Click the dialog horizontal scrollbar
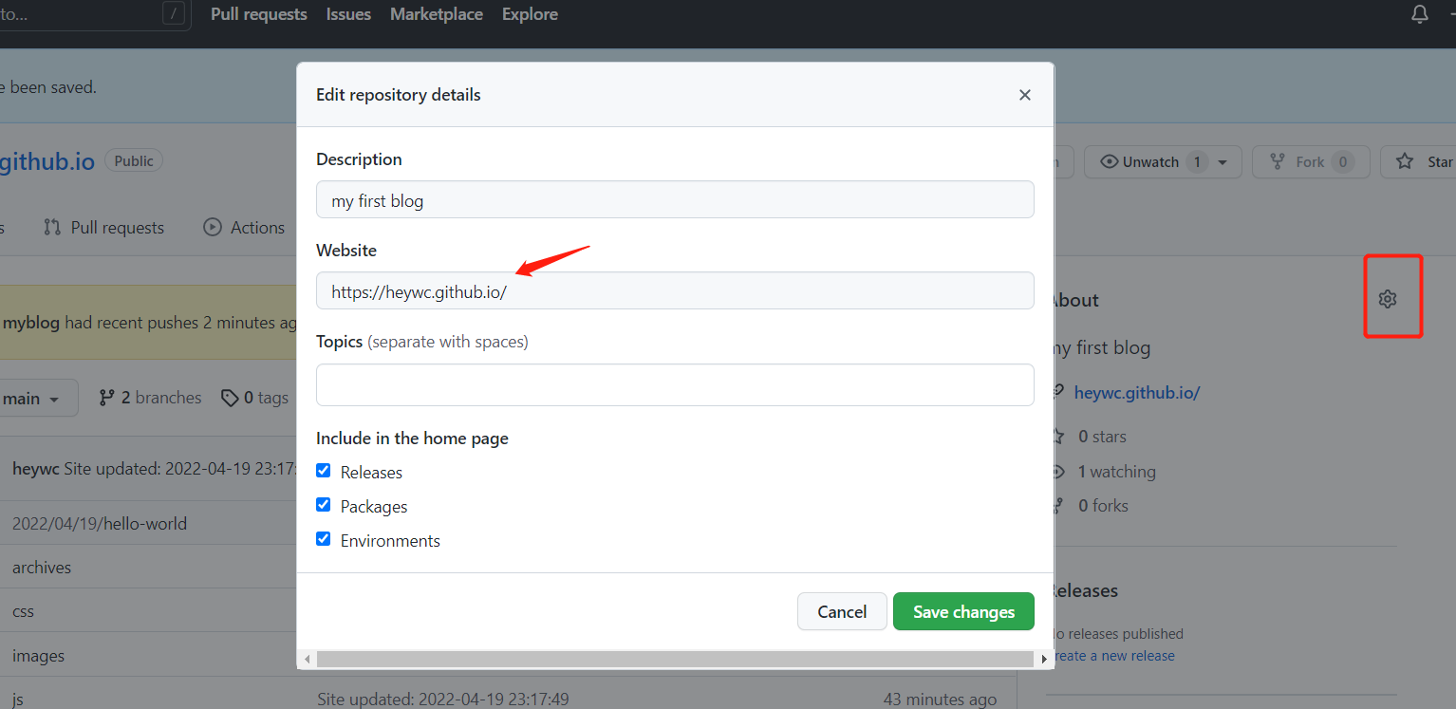 tap(675, 659)
